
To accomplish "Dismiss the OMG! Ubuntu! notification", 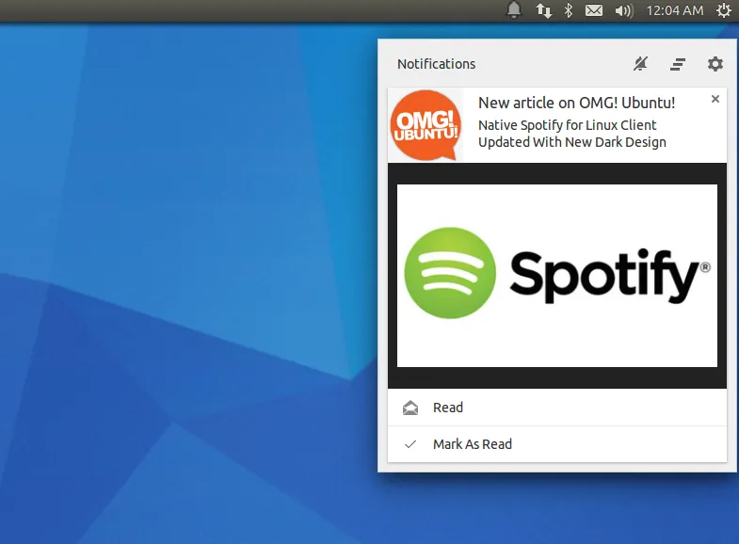I will click(715, 99).
